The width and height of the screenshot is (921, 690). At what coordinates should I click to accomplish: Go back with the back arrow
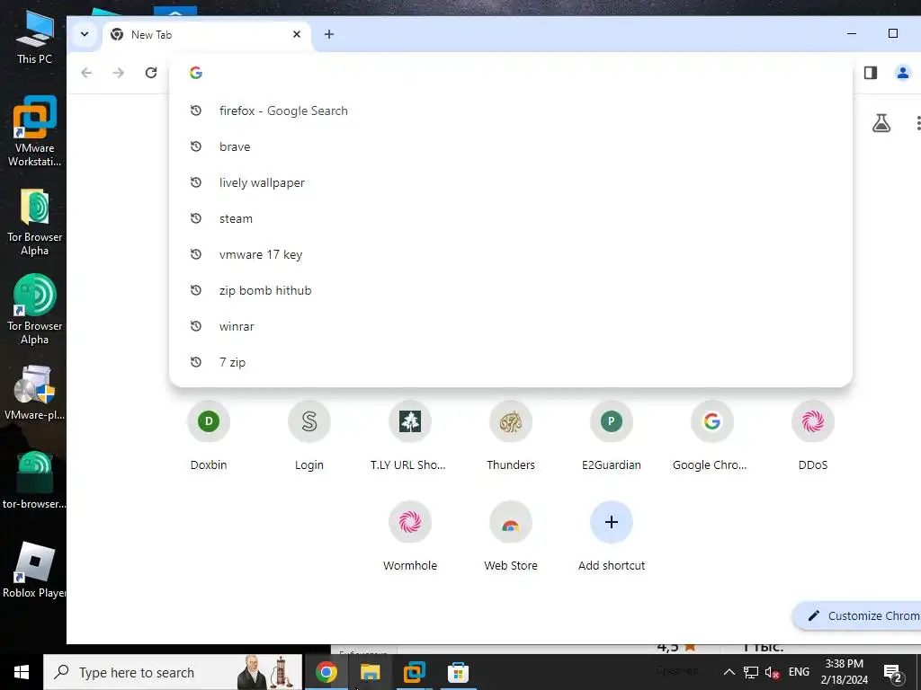click(86, 73)
